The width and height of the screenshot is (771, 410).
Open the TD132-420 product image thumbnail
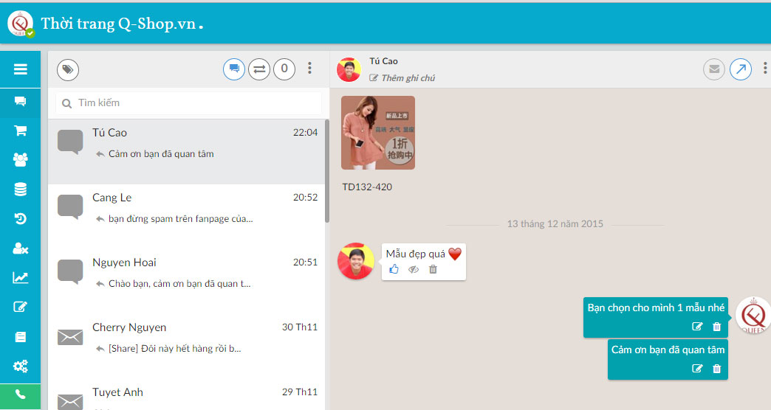[378, 133]
